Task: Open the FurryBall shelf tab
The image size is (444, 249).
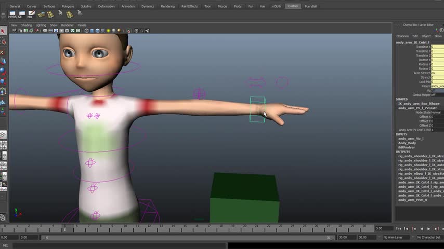Action: click(x=310, y=6)
